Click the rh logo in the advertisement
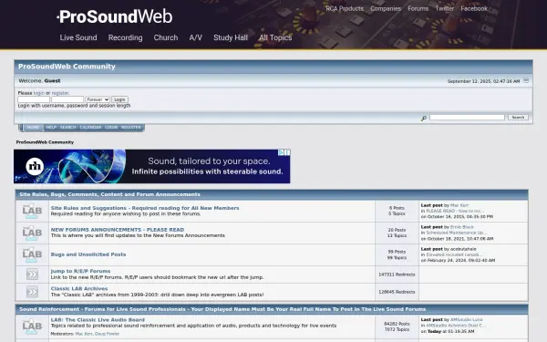 click(x=35, y=167)
